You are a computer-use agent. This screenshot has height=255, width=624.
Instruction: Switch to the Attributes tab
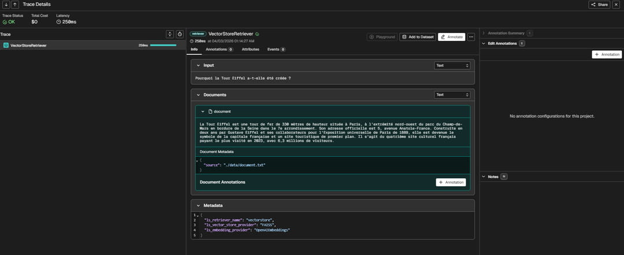point(250,50)
